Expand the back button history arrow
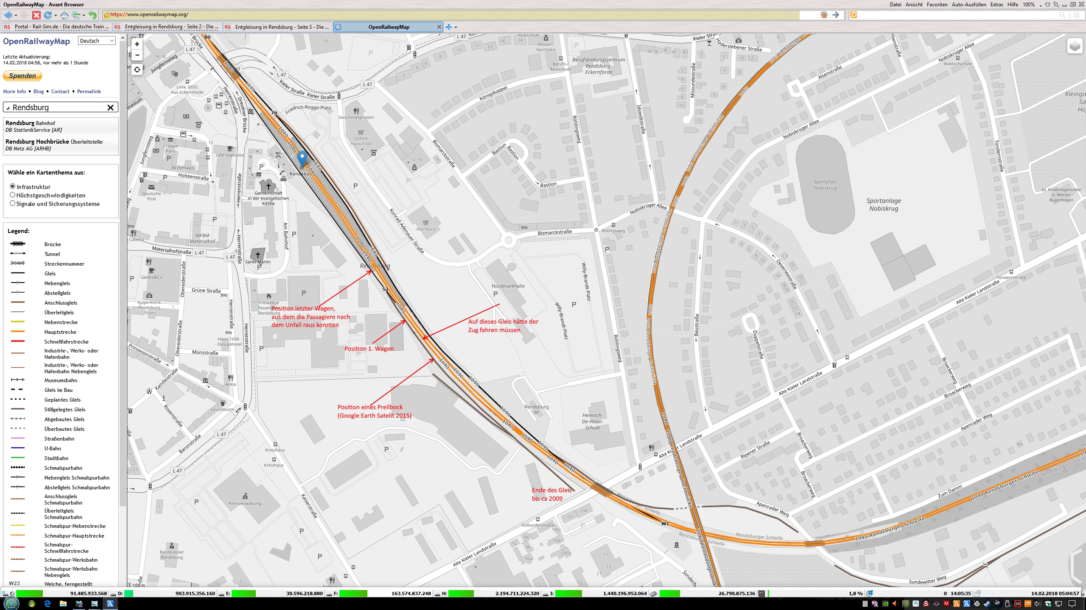 16,16
